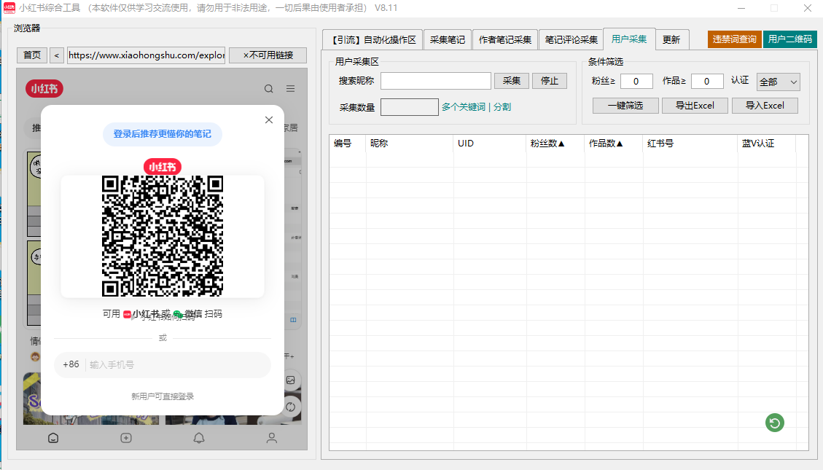Close the QR code login dialog
Image resolution: width=823 pixels, height=470 pixels.
point(268,120)
